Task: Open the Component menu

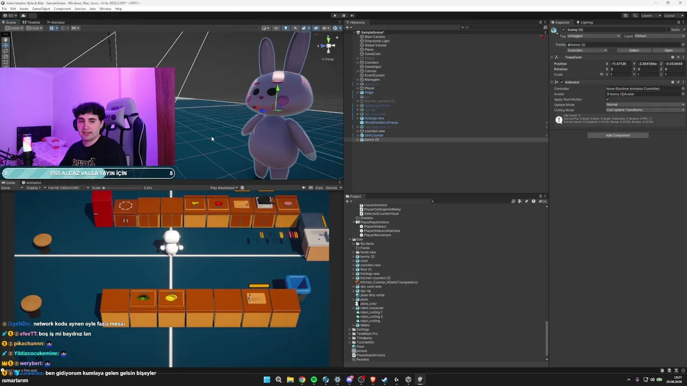Action: pos(62,9)
